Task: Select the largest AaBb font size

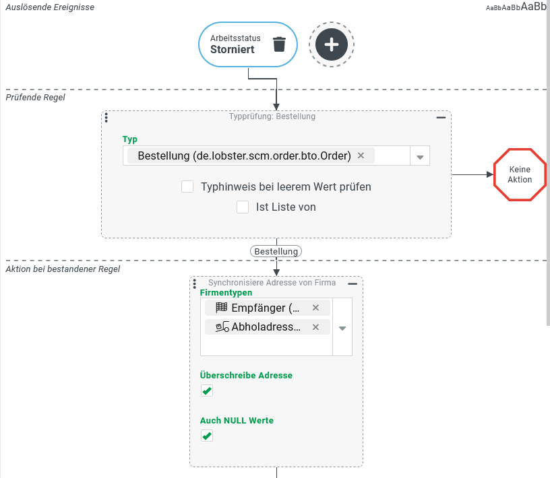Action: 533,7
